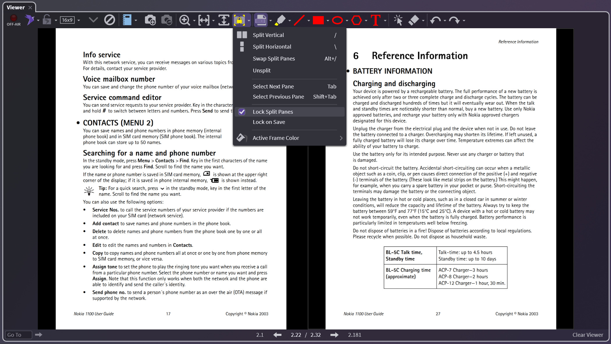Click the zoom in magnifier icon

[185, 20]
